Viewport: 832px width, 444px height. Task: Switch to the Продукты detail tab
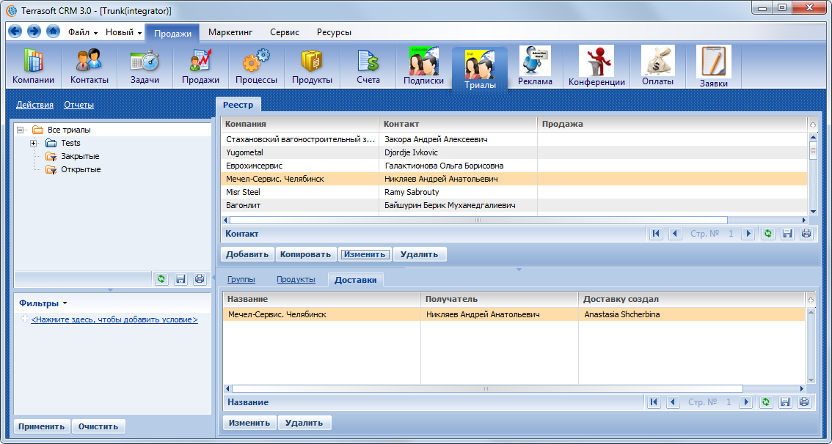296,280
